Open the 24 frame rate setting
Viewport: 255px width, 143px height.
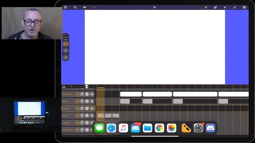(94, 7)
